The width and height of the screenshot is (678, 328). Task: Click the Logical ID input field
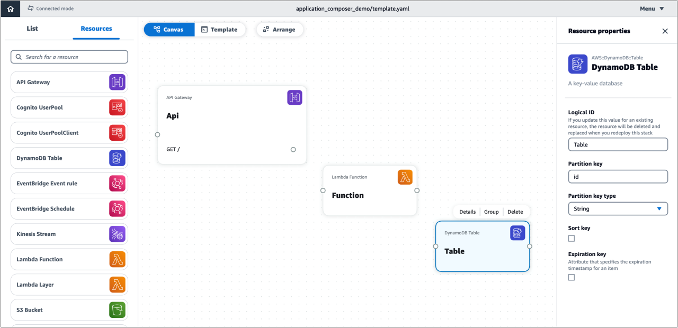618,144
